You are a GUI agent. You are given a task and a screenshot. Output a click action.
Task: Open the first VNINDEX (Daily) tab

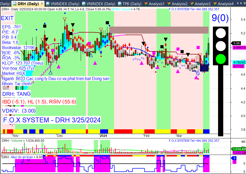point(63,4)
